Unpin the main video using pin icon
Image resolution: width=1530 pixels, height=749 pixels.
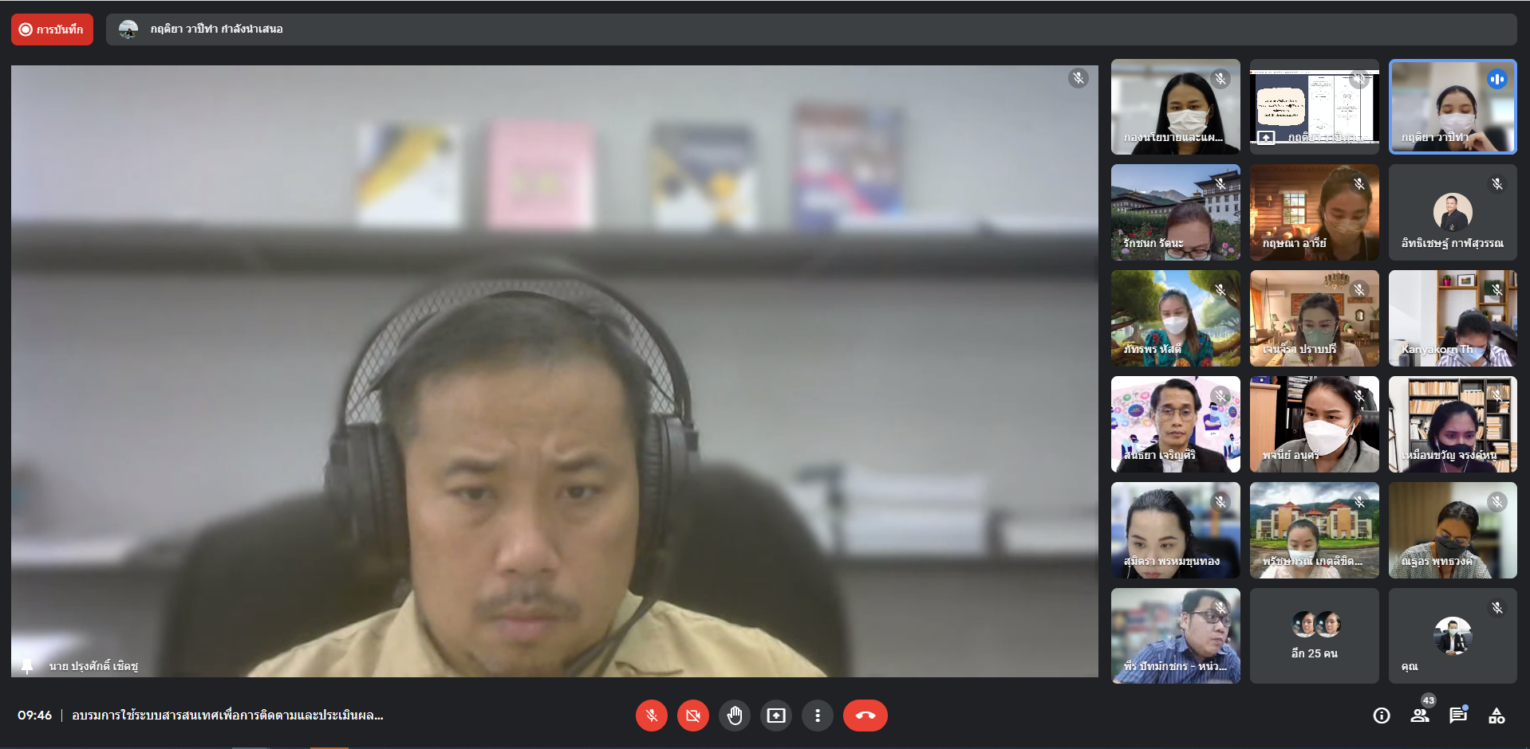point(27,665)
